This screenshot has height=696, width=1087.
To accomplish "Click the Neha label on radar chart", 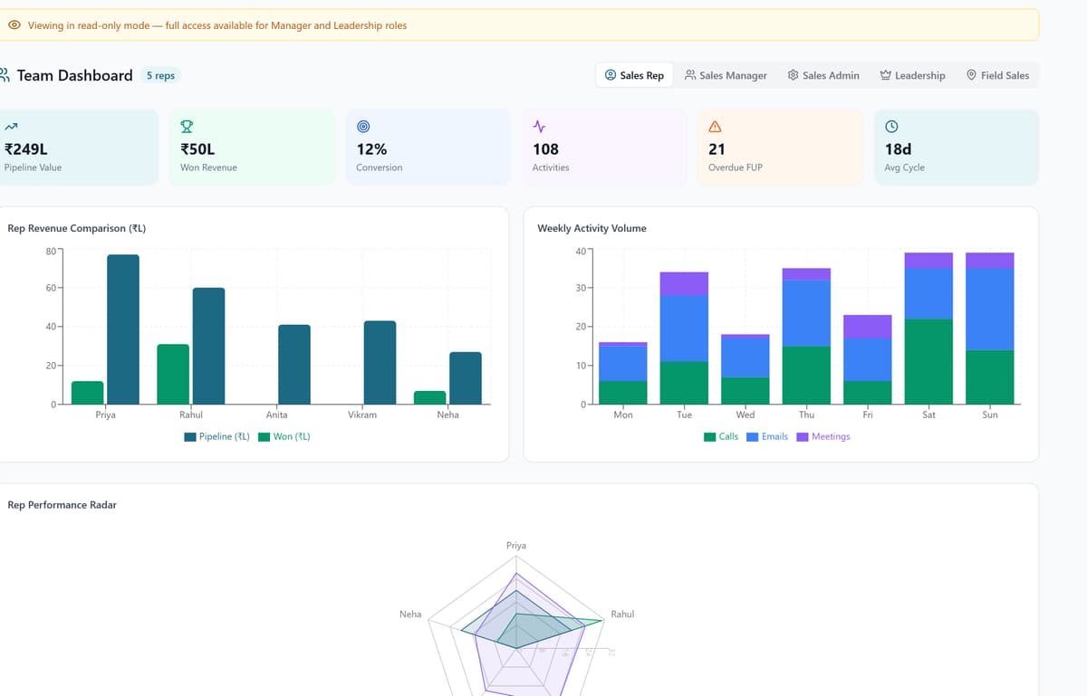I will [x=410, y=614].
